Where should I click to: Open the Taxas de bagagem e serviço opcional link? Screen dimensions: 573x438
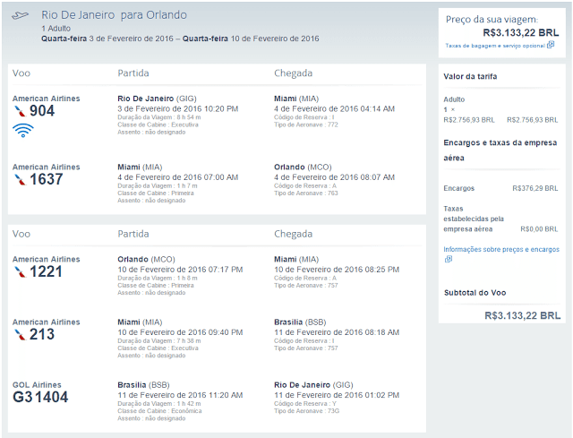[x=495, y=46]
